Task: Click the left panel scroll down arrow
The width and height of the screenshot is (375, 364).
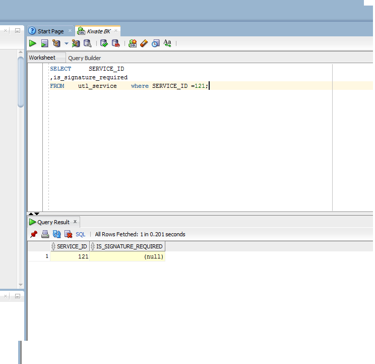Action: click(21, 285)
